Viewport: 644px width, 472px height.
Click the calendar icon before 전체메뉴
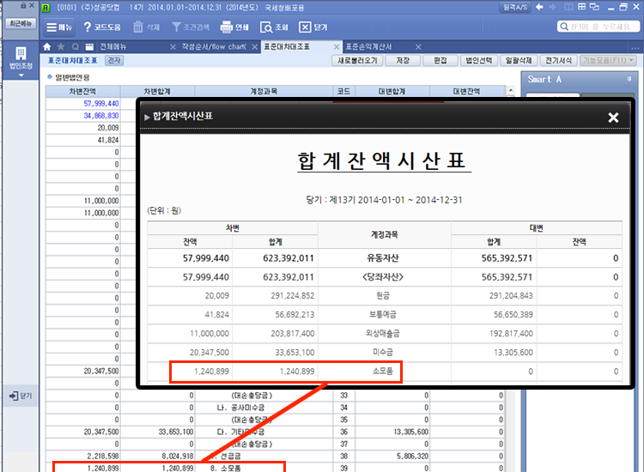point(89,47)
